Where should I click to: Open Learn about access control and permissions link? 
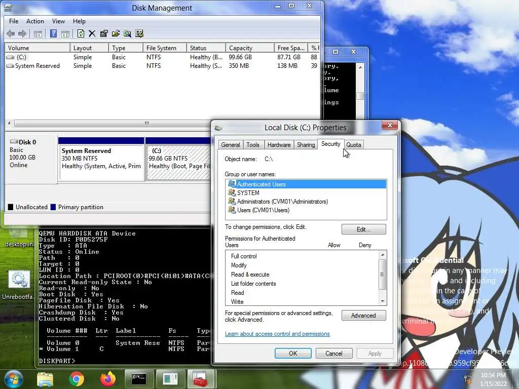point(277,334)
